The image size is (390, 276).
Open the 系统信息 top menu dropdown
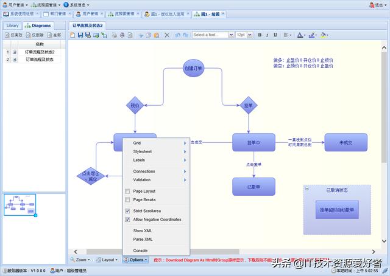click(76, 5)
